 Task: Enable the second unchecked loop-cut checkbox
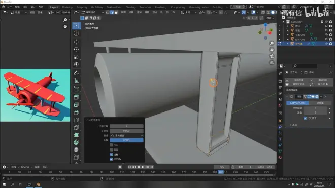(111, 149)
